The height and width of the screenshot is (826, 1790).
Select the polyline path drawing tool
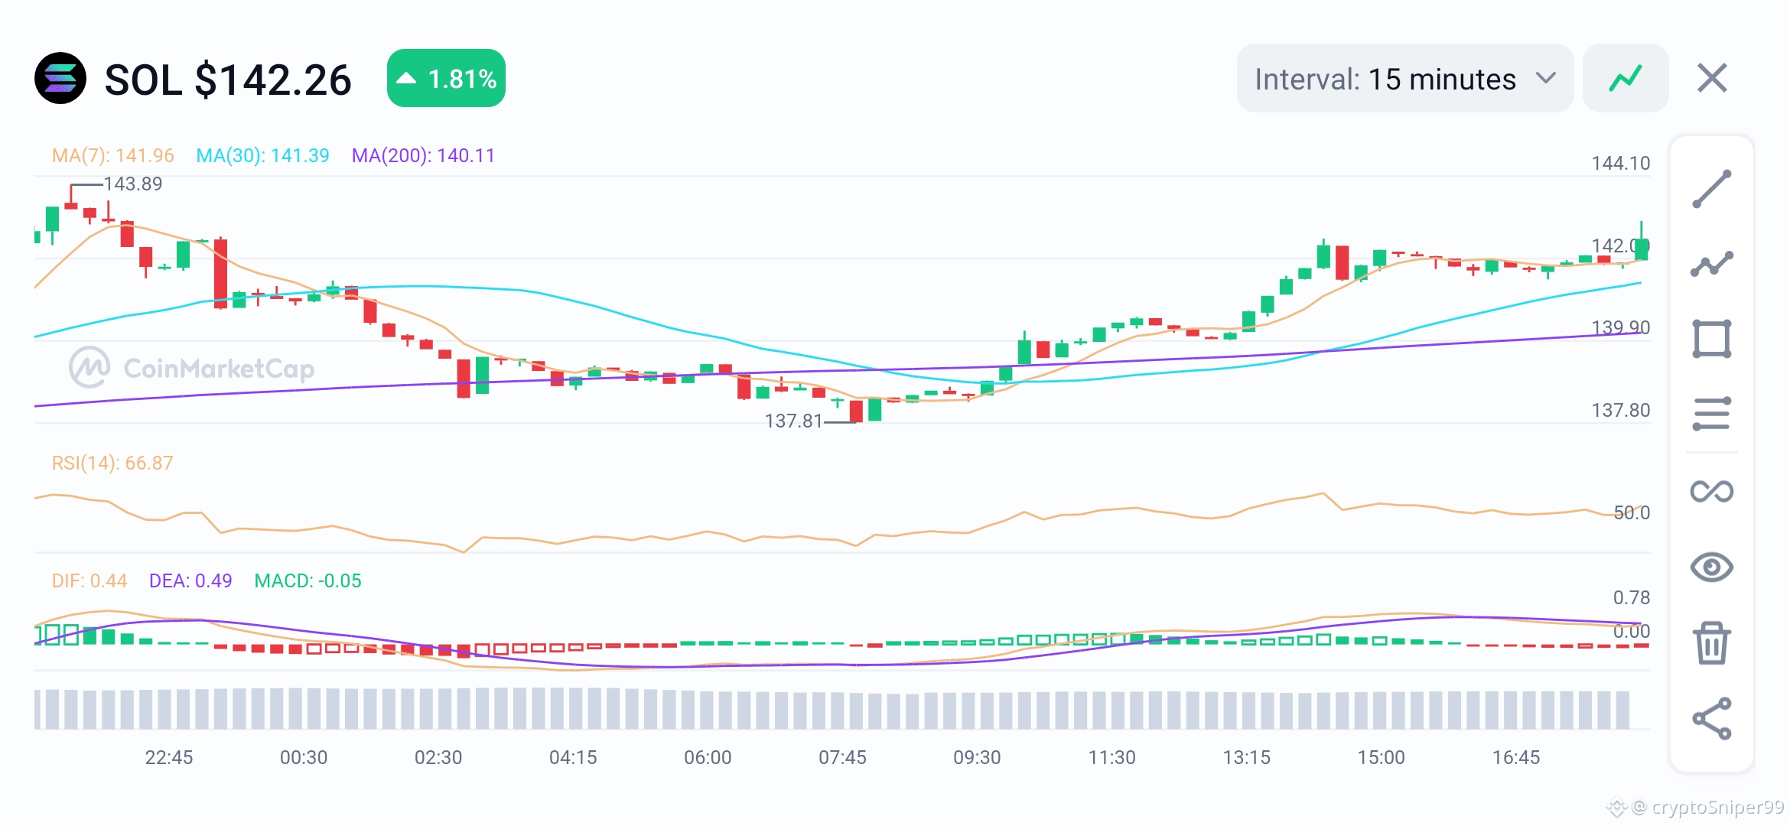click(1711, 264)
